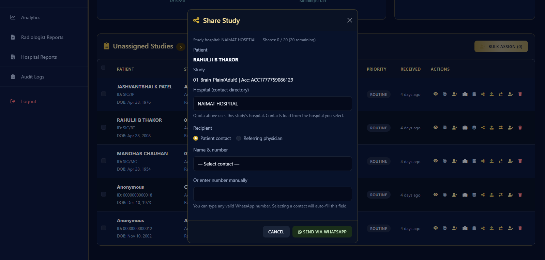This screenshot has height=260, width=545.
Task: View RAHULJI B THAKOR study with eye icon
Action: click(436, 128)
